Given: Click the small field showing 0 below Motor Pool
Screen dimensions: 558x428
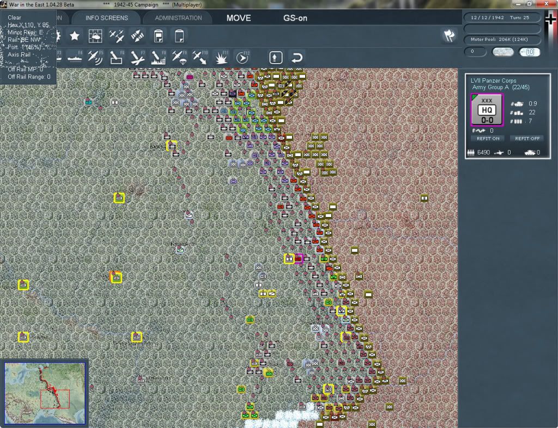Looking at the screenshot, I should point(475,52).
